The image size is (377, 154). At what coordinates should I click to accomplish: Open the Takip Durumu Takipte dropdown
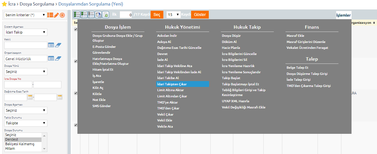(x=26, y=123)
